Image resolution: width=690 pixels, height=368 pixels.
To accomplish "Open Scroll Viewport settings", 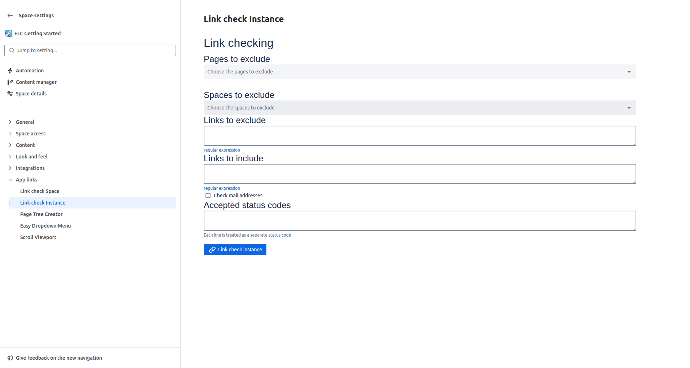I will pos(38,237).
